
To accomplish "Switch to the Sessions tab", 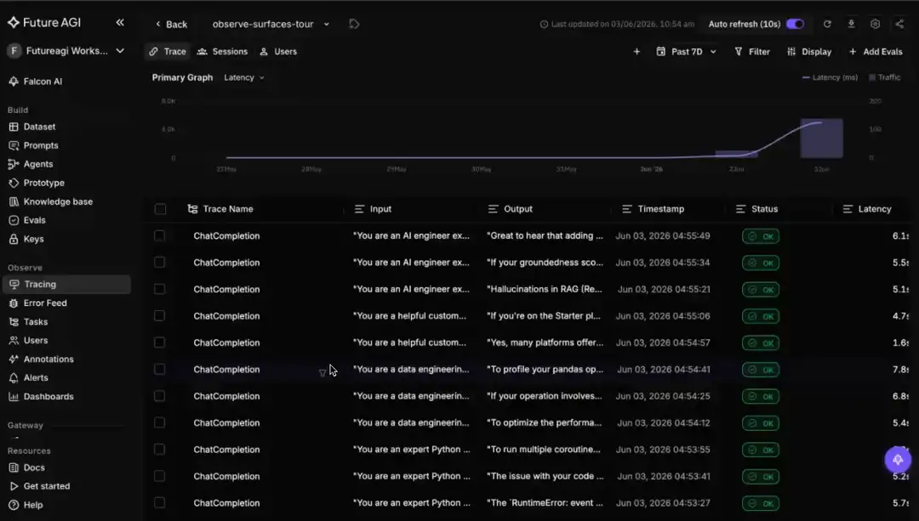I will click(x=222, y=52).
